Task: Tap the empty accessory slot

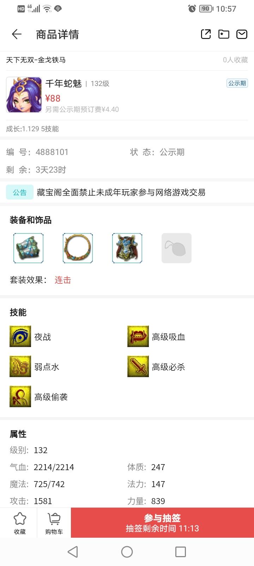Action: (x=176, y=248)
